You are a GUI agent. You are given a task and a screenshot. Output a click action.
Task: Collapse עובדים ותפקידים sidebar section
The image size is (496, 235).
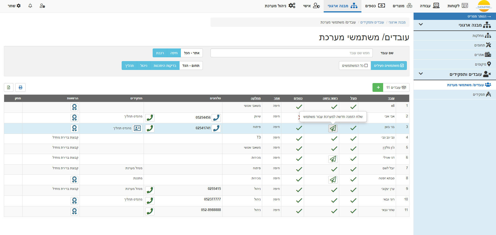(421, 74)
